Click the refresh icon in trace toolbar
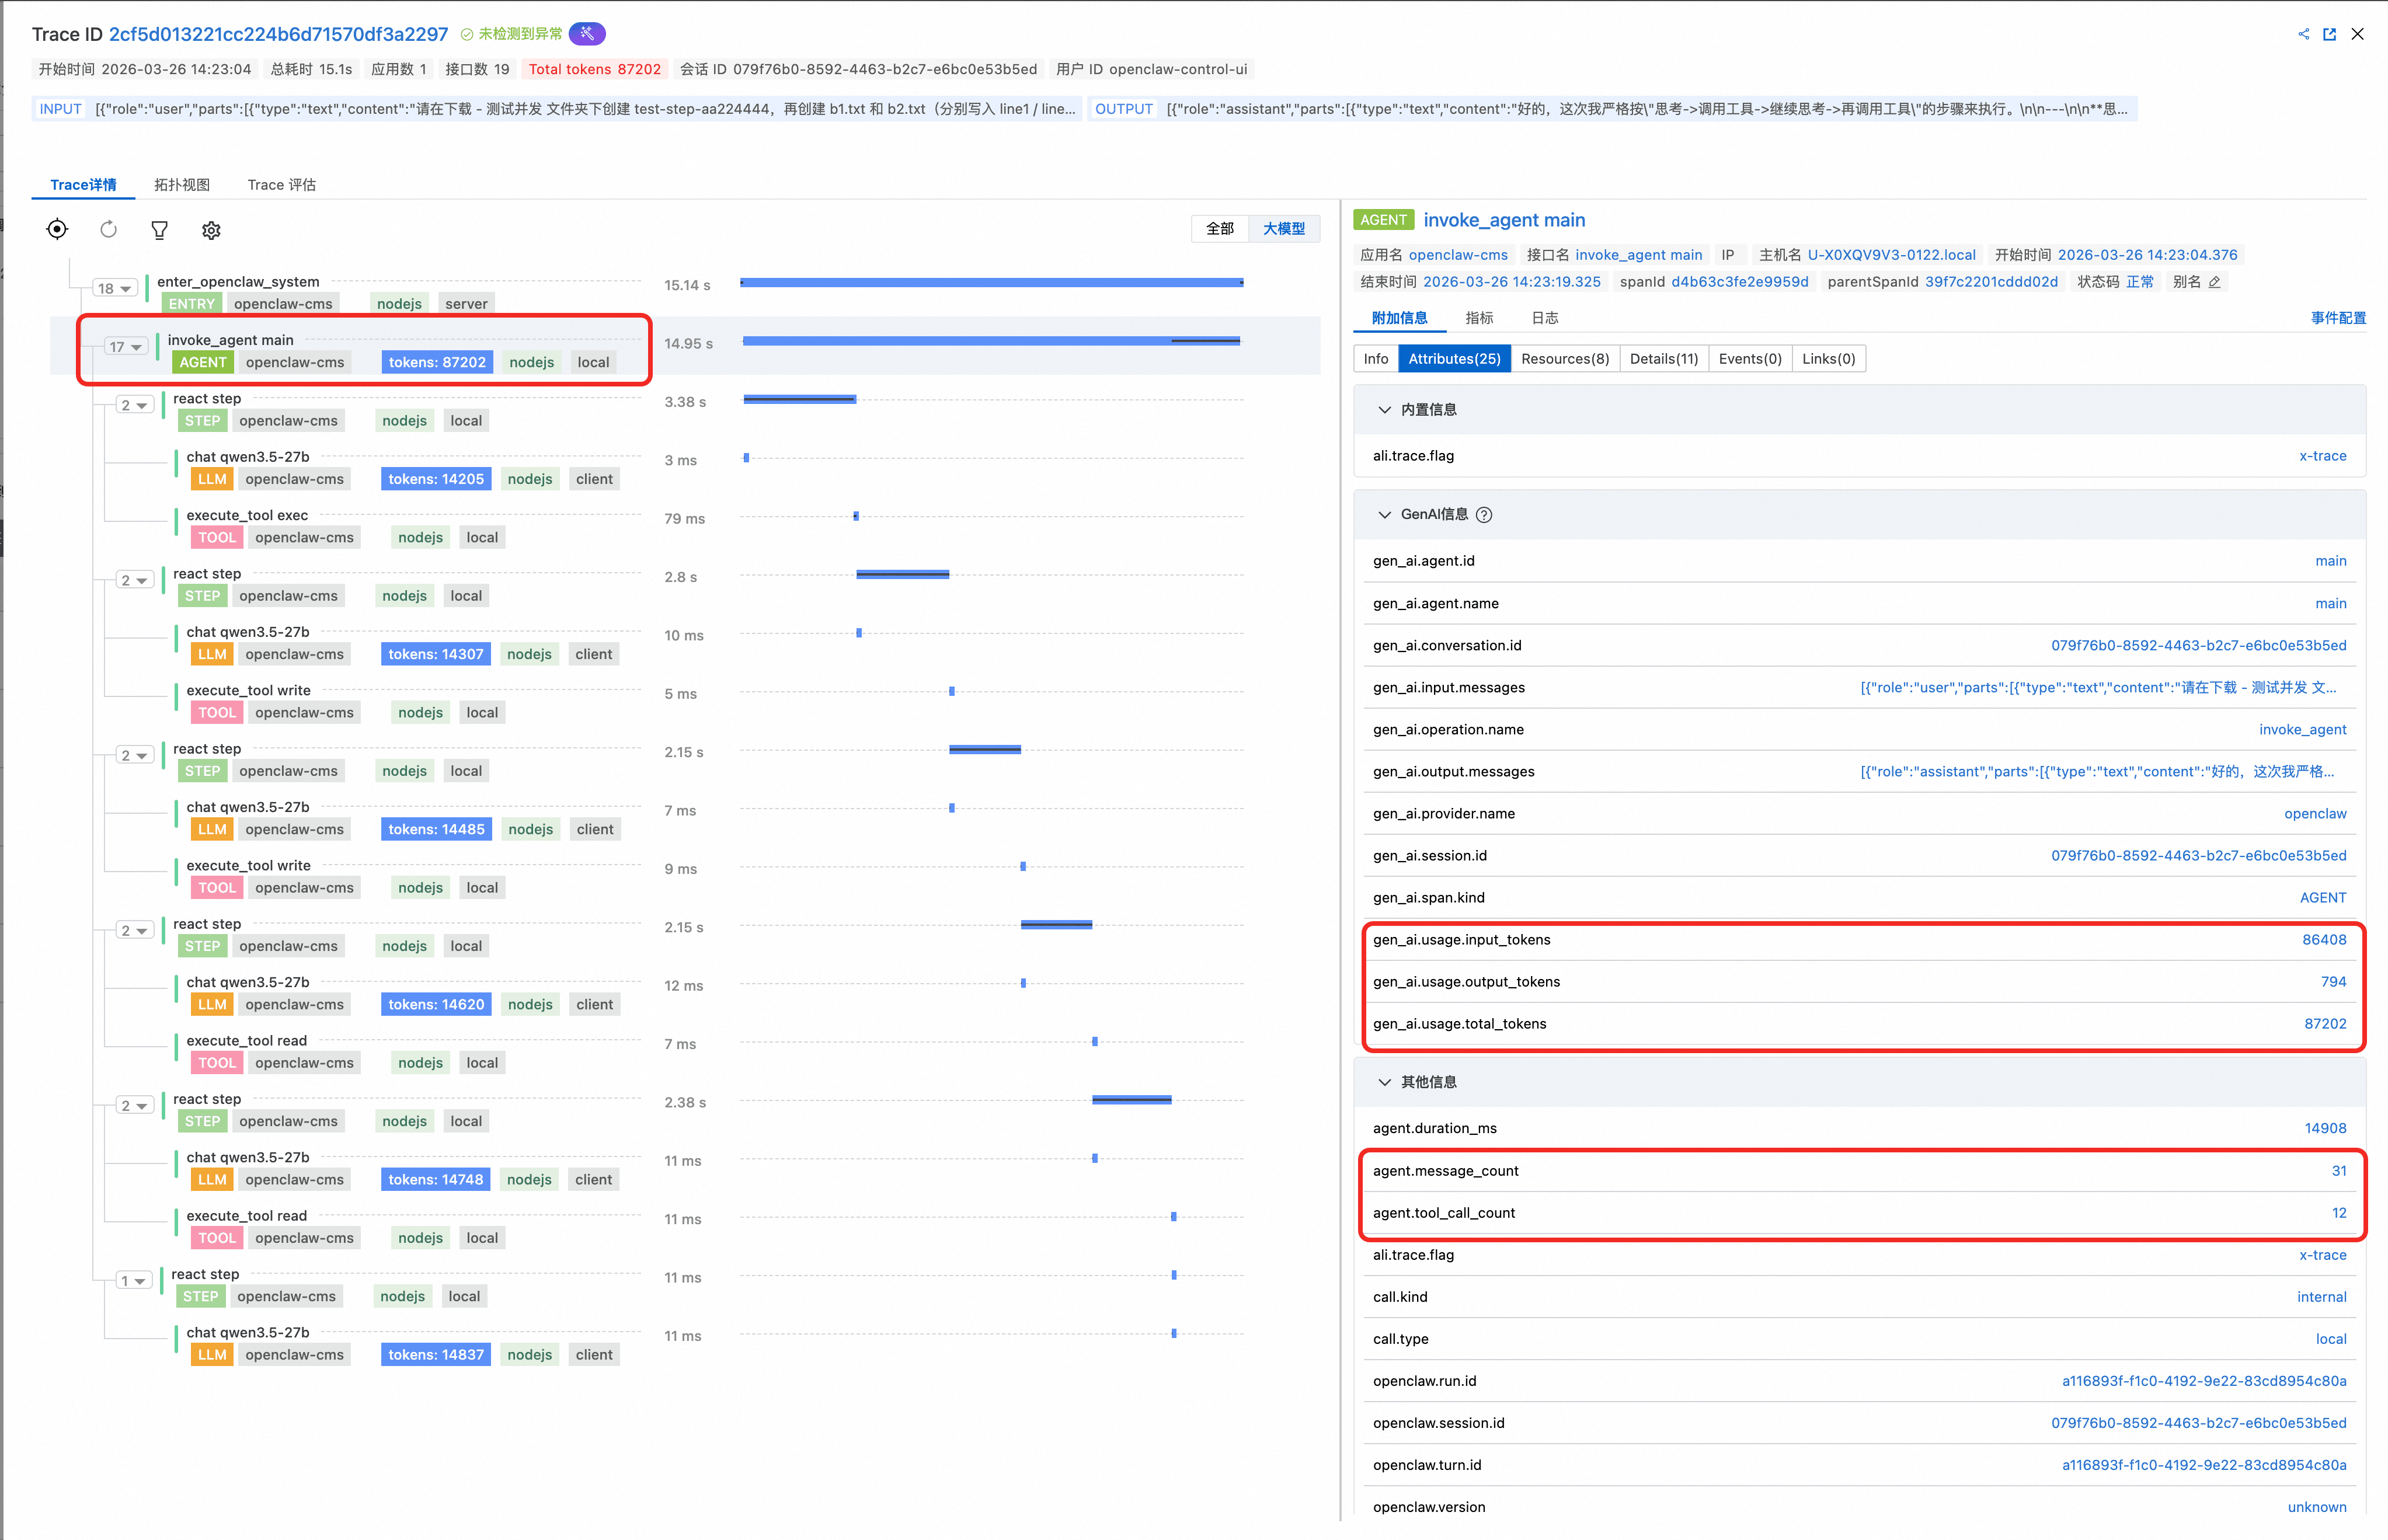This screenshot has height=1540, width=2388. (x=108, y=229)
